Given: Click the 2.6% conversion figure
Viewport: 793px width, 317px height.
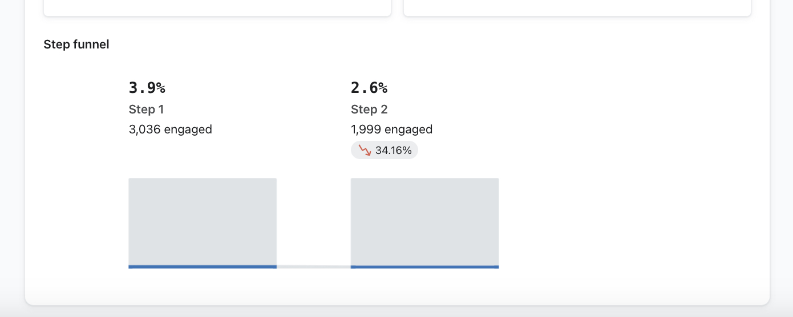Looking at the screenshot, I should pyautogui.click(x=369, y=88).
